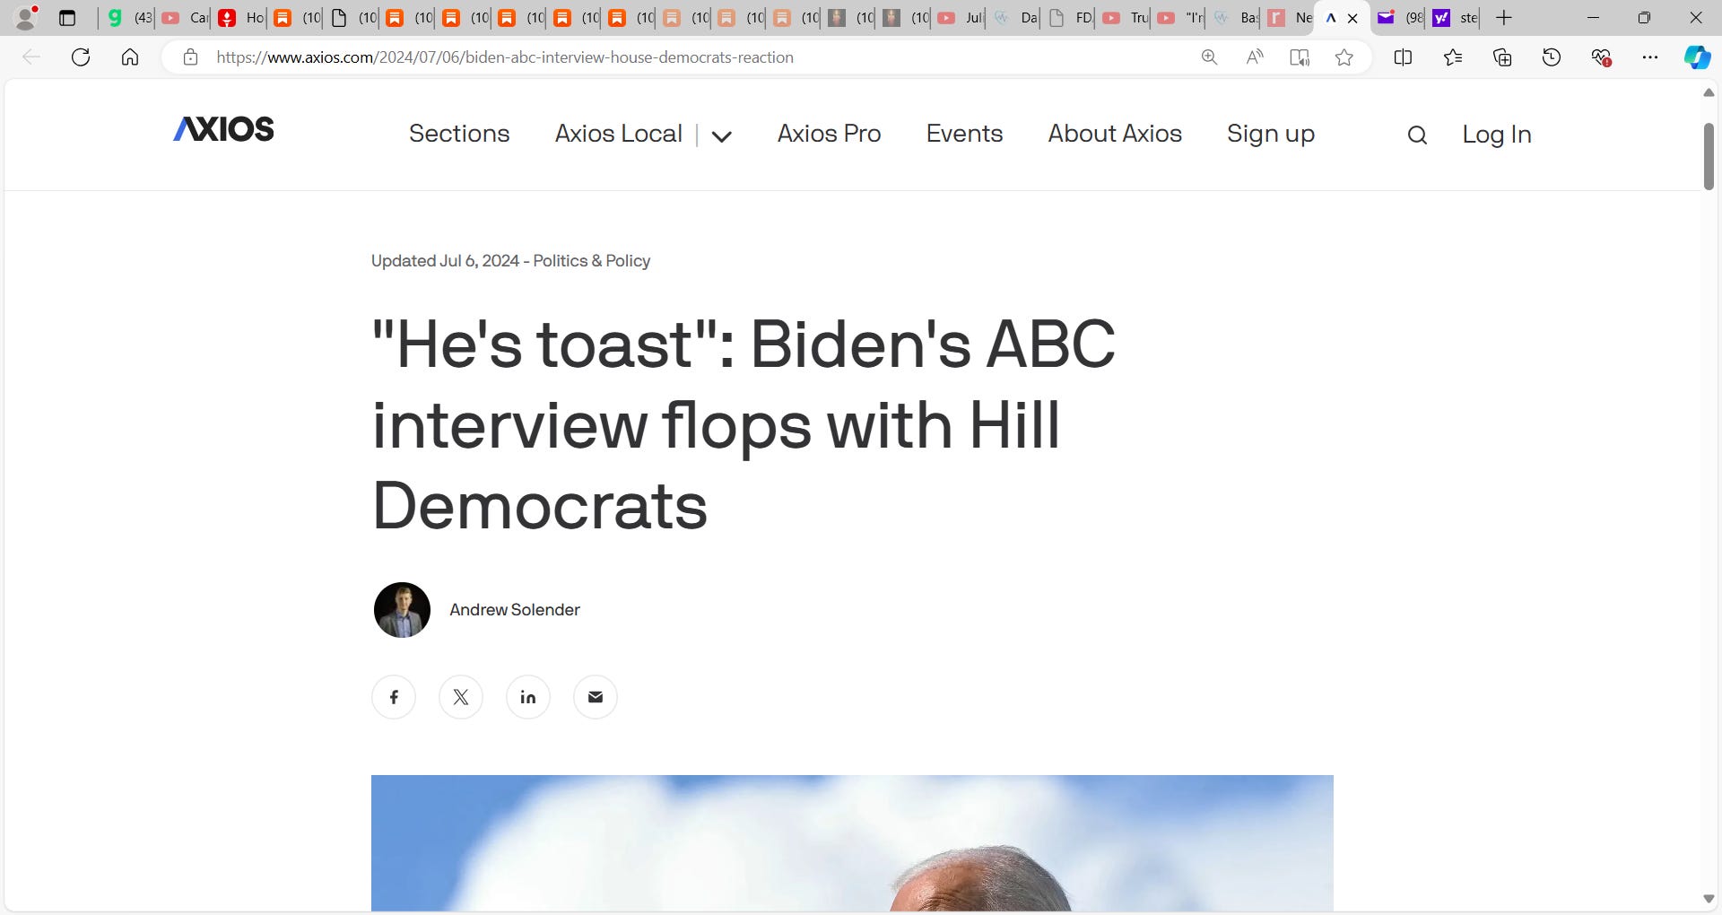Open About Axios
The image size is (1722, 915).
1115,134
